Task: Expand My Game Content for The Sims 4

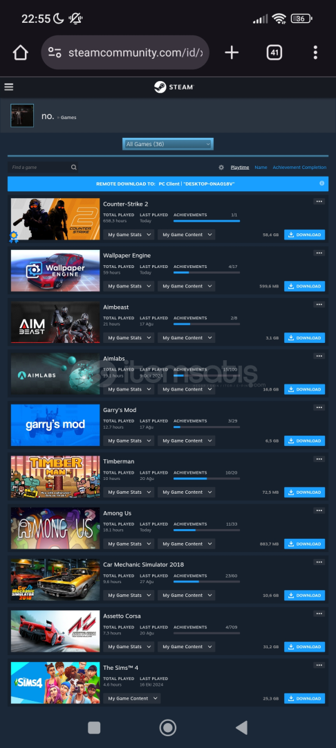Action: coord(132,698)
